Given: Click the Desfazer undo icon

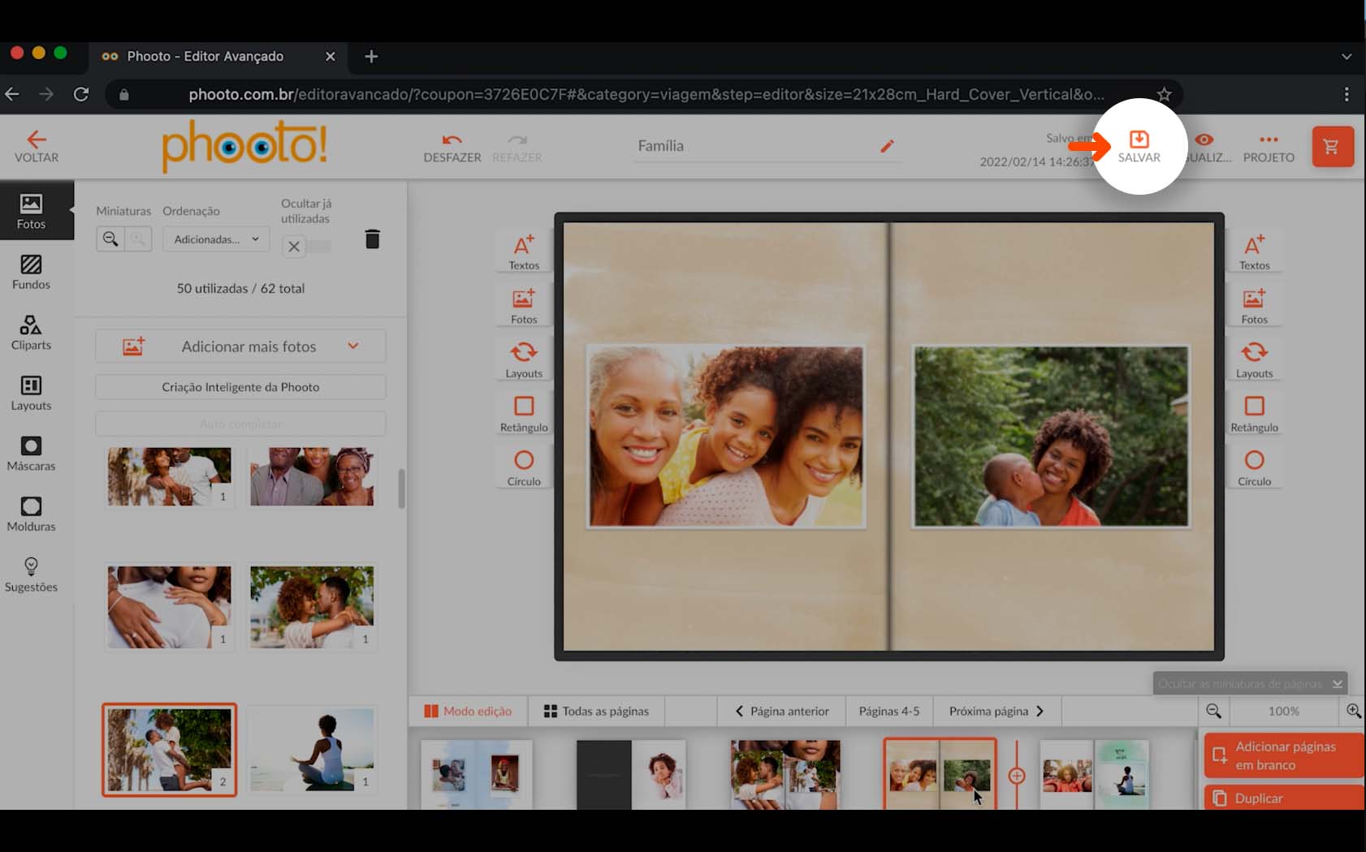Looking at the screenshot, I should pos(452,140).
